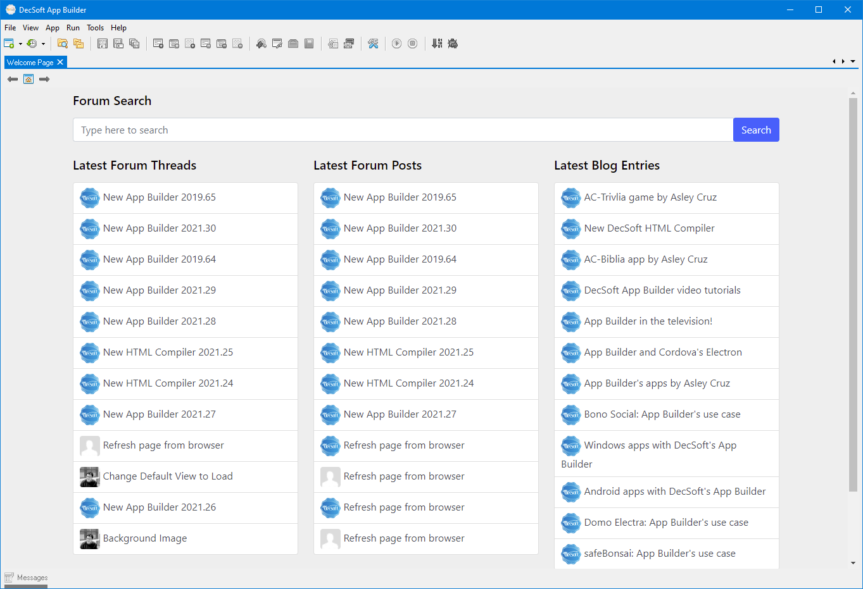863x589 pixels.
Task: Click the bug Debug app icon
Action: click(x=453, y=44)
